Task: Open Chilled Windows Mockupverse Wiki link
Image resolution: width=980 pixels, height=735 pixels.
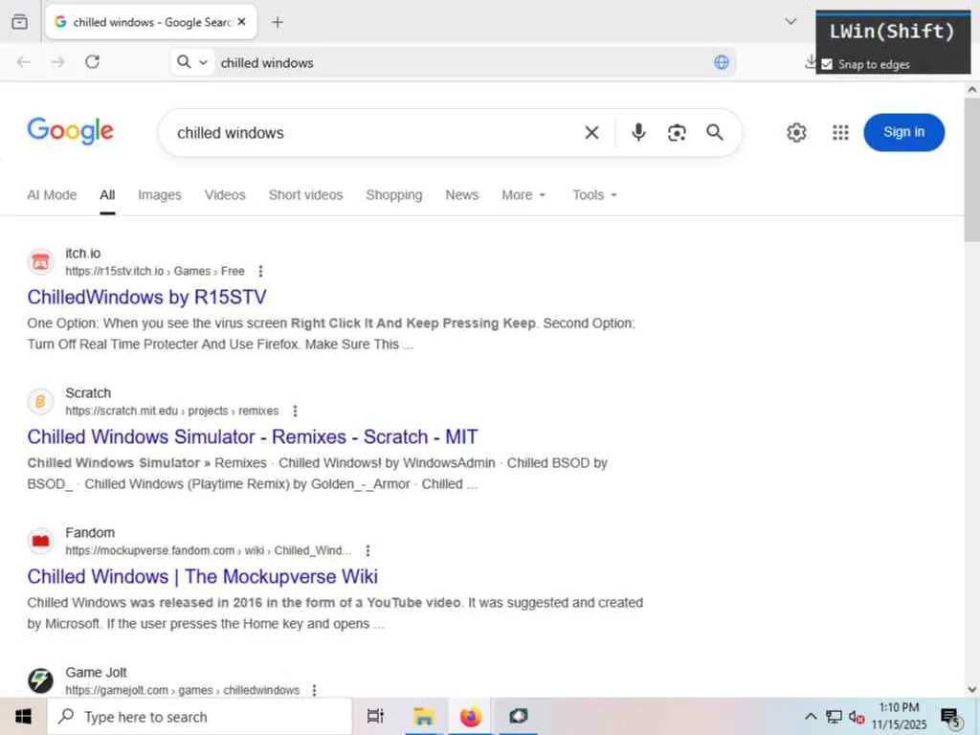Action: pyautogui.click(x=203, y=576)
